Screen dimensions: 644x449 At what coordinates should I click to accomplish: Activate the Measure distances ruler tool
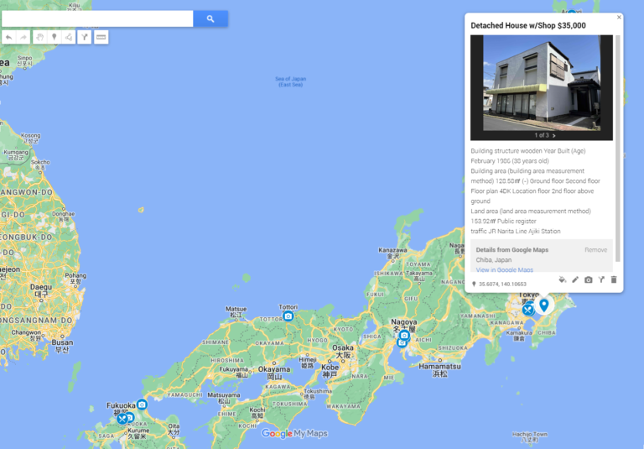pos(101,37)
